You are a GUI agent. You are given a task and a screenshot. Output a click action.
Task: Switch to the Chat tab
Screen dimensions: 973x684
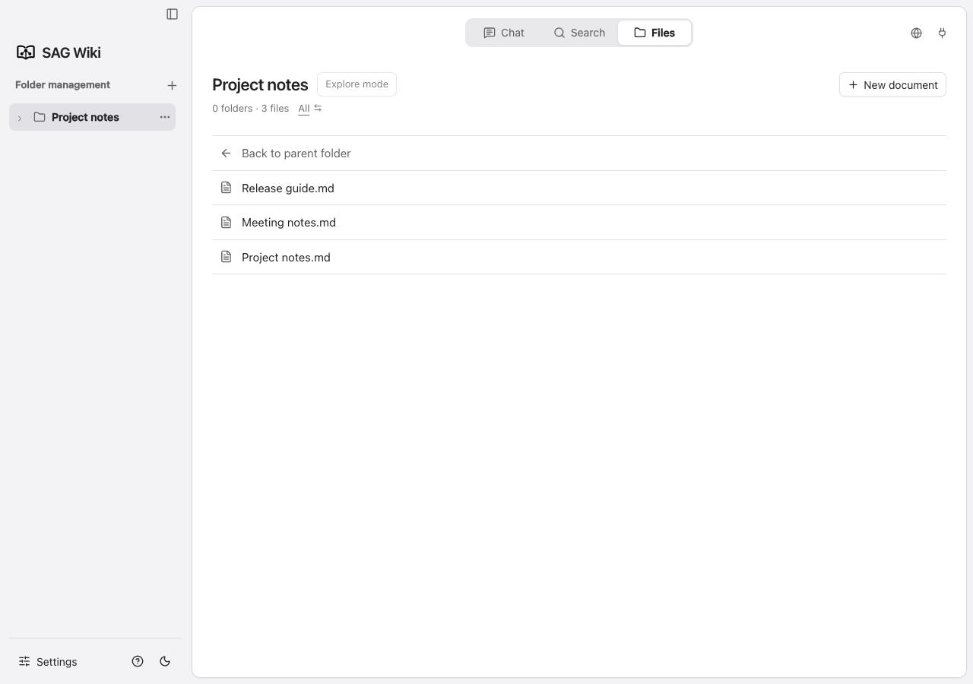(504, 33)
